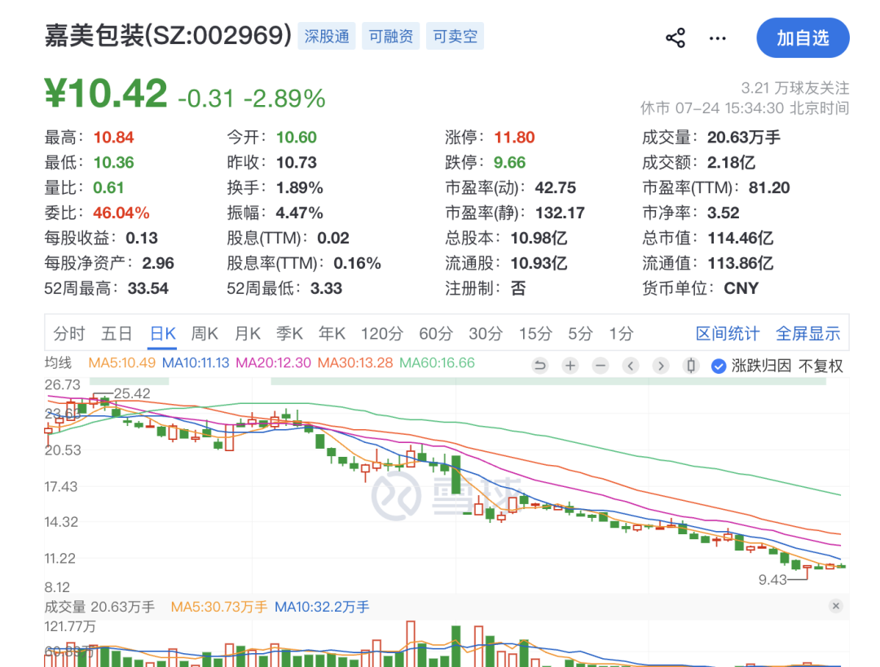Click the MA30:13.28 indicator label
Viewport: 880px width, 667px height.
tap(355, 363)
